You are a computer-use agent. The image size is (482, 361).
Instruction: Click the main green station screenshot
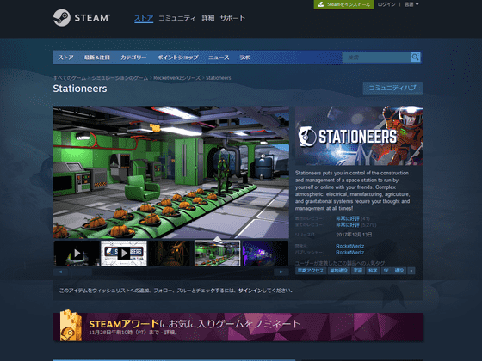pyautogui.click(x=171, y=172)
